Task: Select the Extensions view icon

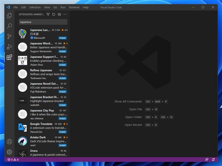Action: (9, 57)
